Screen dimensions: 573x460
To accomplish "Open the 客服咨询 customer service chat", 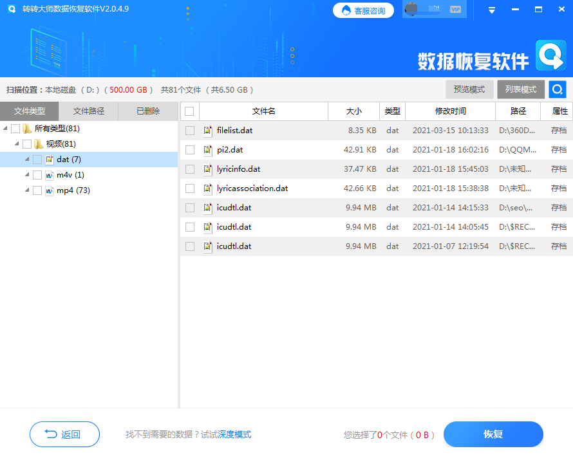I will tap(363, 10).
